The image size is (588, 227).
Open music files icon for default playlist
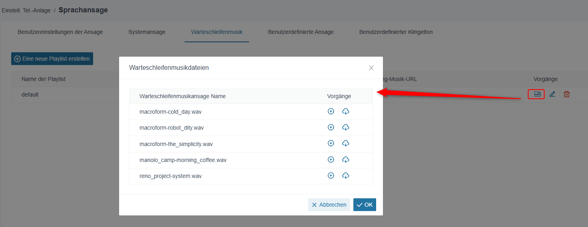point(538,94)
